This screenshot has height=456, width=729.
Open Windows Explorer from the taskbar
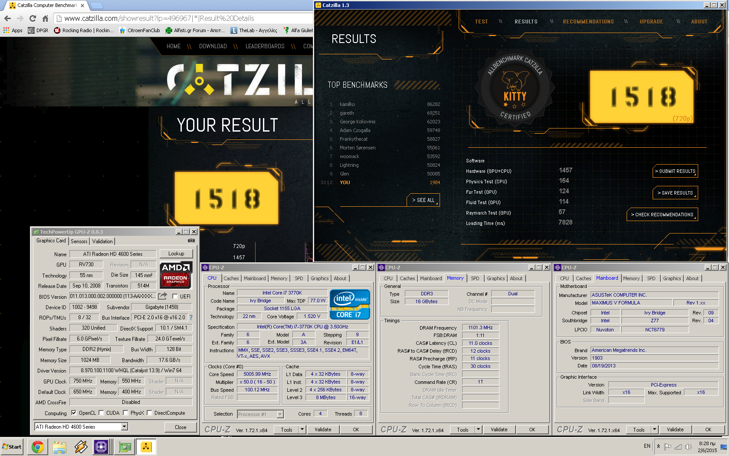tap(59, 446)
